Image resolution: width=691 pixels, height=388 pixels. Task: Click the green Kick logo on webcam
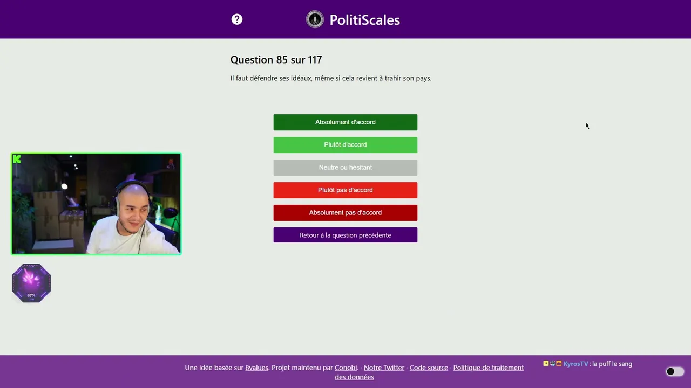point(17,159)
